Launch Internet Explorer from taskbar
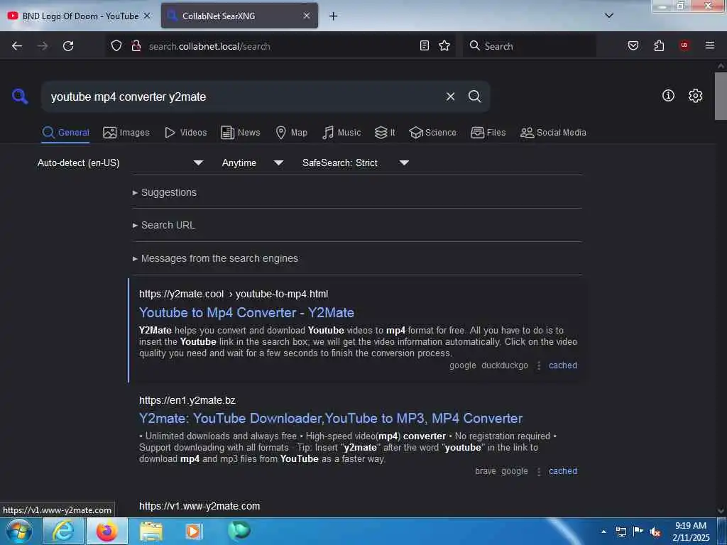 [63, 531]
